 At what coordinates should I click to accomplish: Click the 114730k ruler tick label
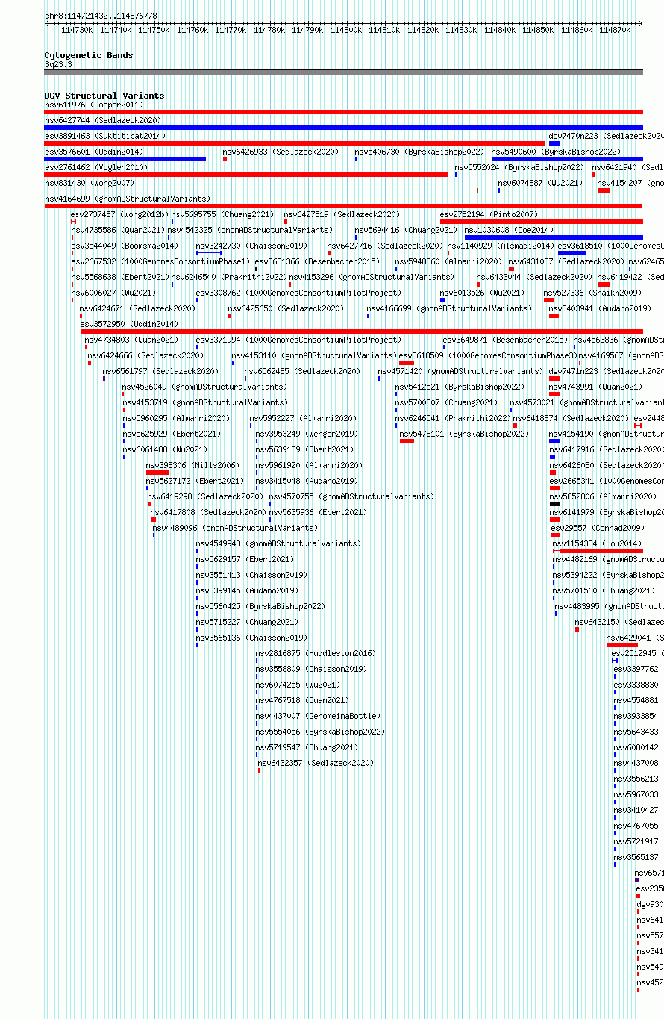pyautogui.click(x=77, y=30)
